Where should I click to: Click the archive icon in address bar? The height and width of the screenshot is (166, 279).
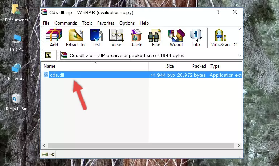[x=64, y=55]
